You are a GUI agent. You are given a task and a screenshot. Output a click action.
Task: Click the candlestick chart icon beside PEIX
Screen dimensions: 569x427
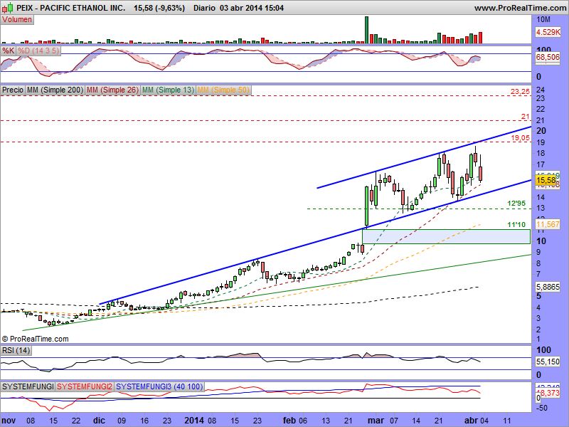pos(7,7)
